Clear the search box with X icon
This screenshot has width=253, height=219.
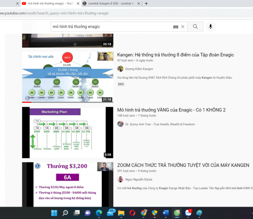point(183,27)
